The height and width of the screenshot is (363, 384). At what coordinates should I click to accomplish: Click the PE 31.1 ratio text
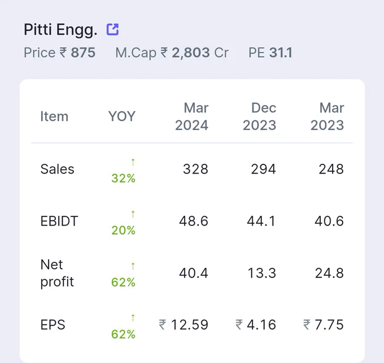[270, 53]
